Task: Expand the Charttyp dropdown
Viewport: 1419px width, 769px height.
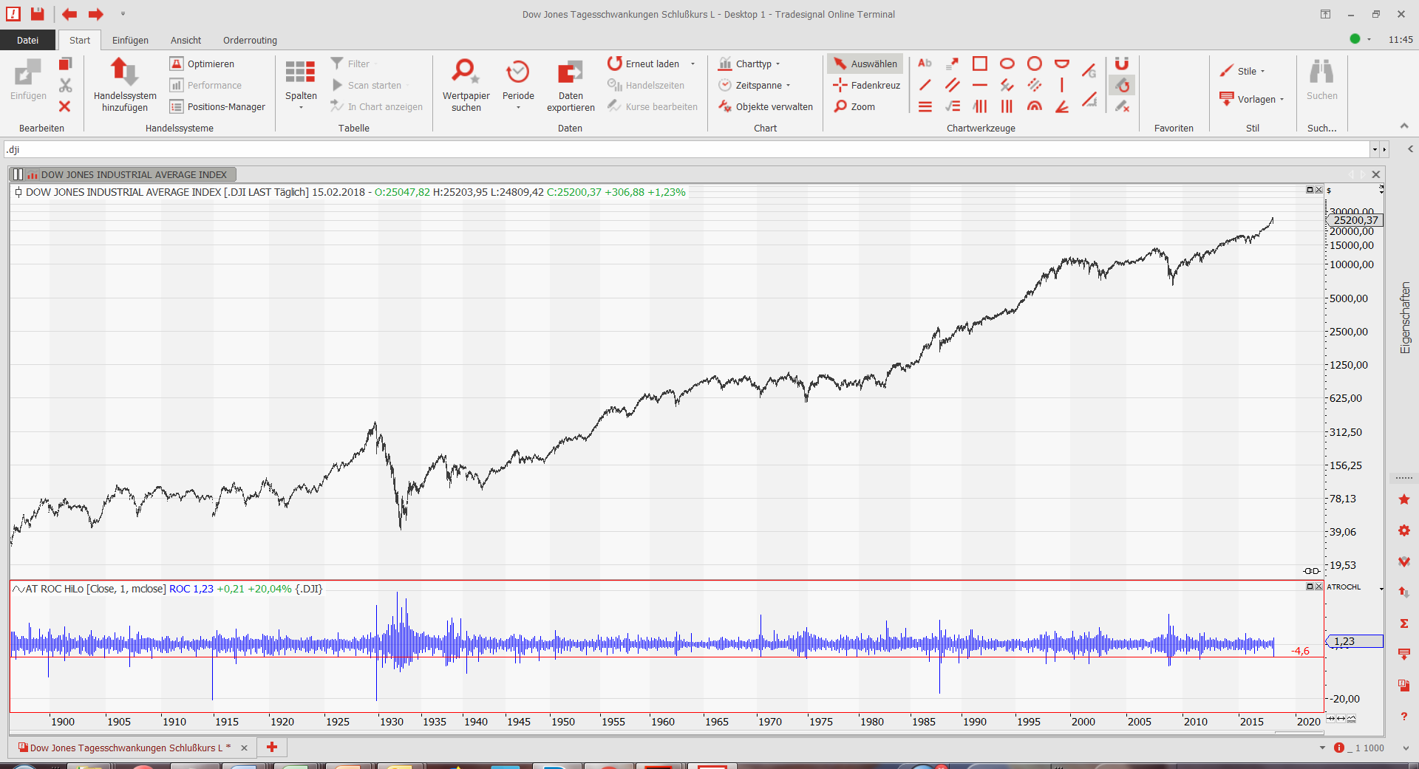Action: click(x=751, y=64)
